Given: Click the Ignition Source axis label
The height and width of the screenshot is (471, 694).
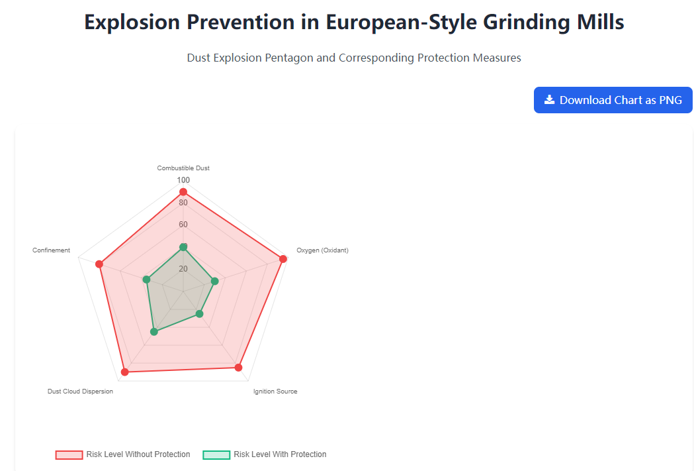Looking at the screenshot, I should coord(275,392).
